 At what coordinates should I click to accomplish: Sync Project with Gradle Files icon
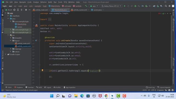coord(154,6)
